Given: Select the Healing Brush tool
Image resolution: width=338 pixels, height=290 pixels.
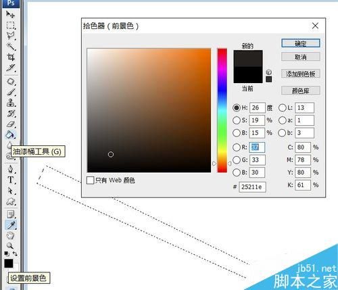Looking at the screenshot, I should click(10, 81).
